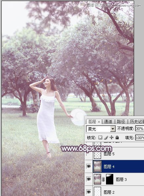Select layer named 图层 4

click(109, 167)
